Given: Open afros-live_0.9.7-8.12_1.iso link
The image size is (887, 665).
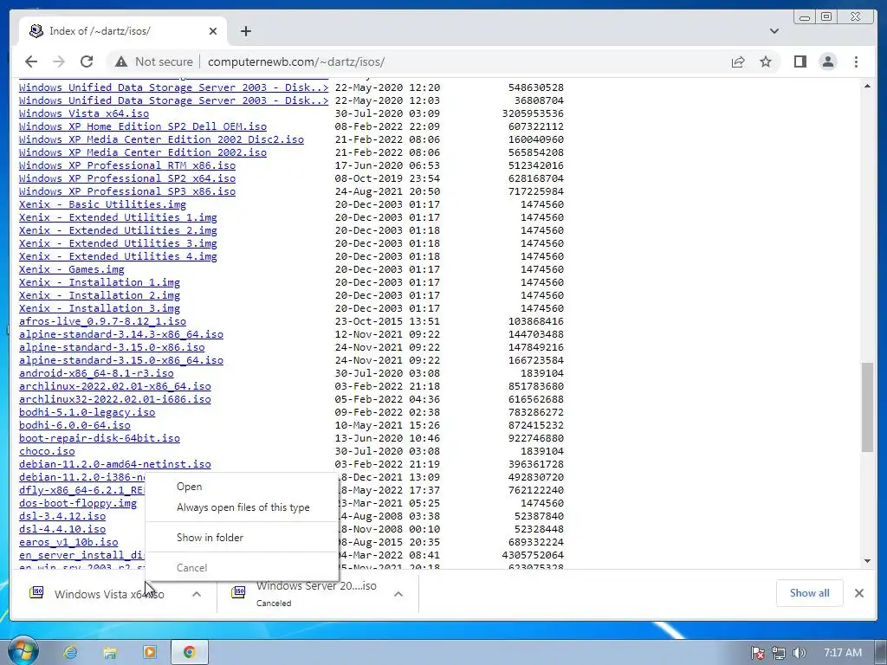Looking at the screenshot, I should [x=102, y=321].
